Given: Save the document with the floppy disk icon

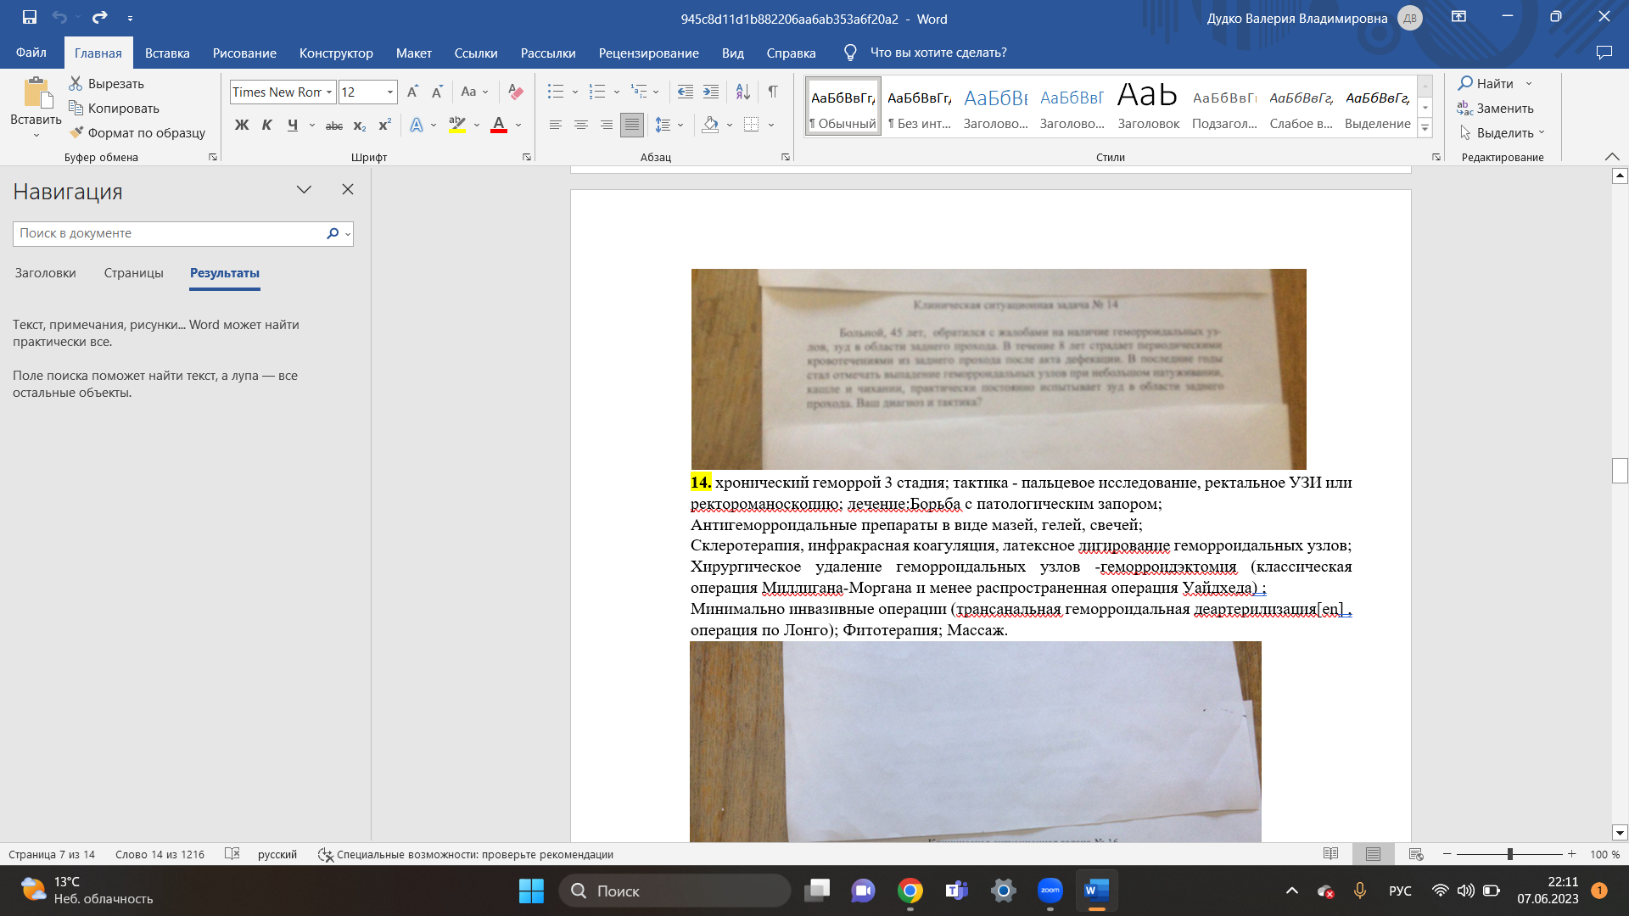Looking at the screenshot, I should 30,17.
